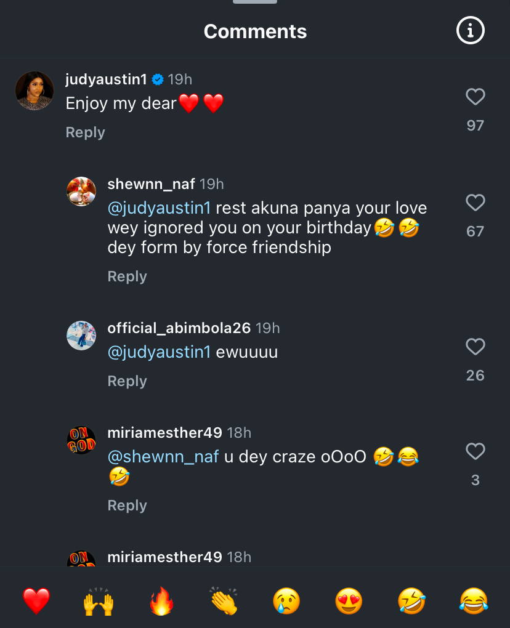
Task: Open judyaustin1's profile picture
Action: pos(34,91)
